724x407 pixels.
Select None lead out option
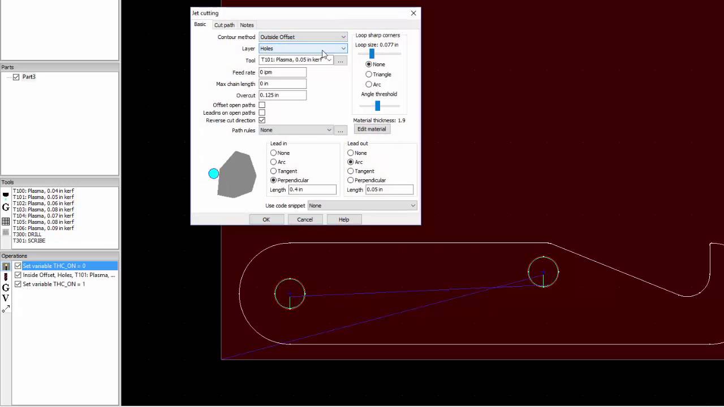pyautogui.click(x=351, y=153)
